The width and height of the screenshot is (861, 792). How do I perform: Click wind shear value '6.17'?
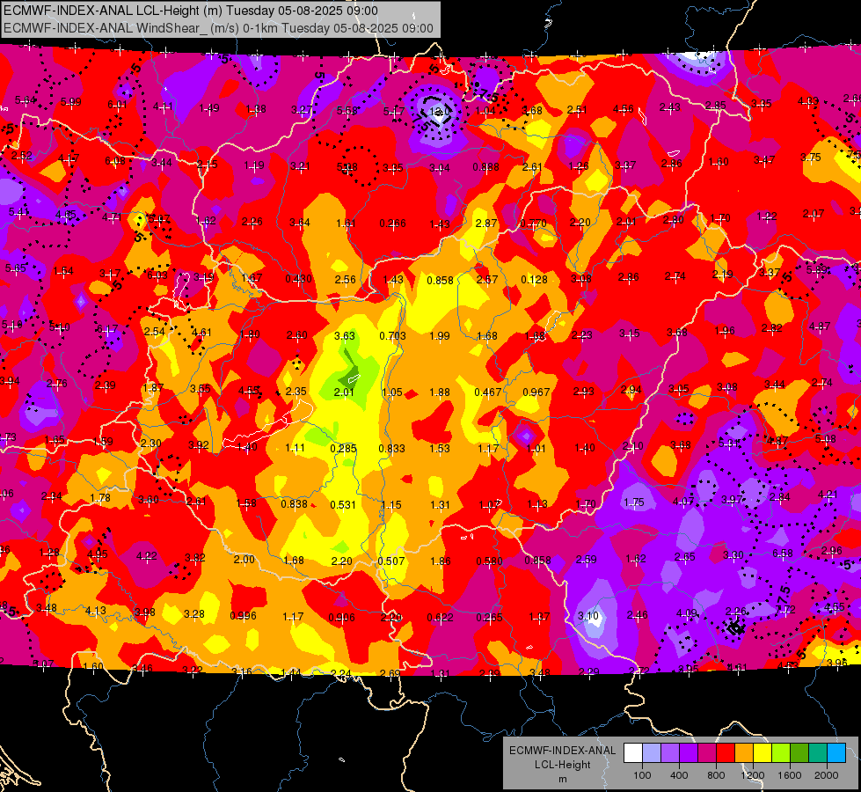107,330
